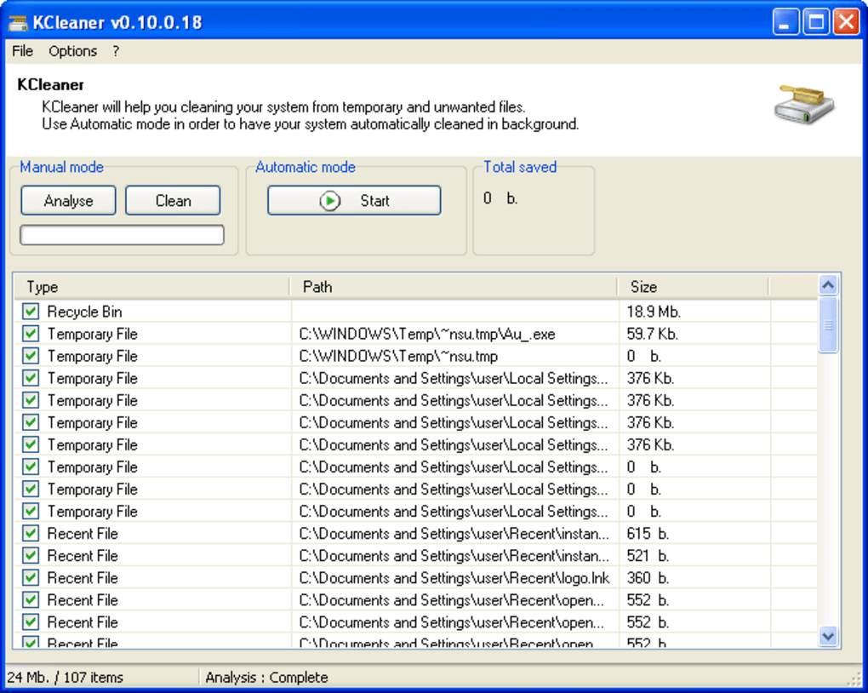Viewport: 868px width, 693px height.
Task: Click the list scroll up arrow
Action: [828, 286]
